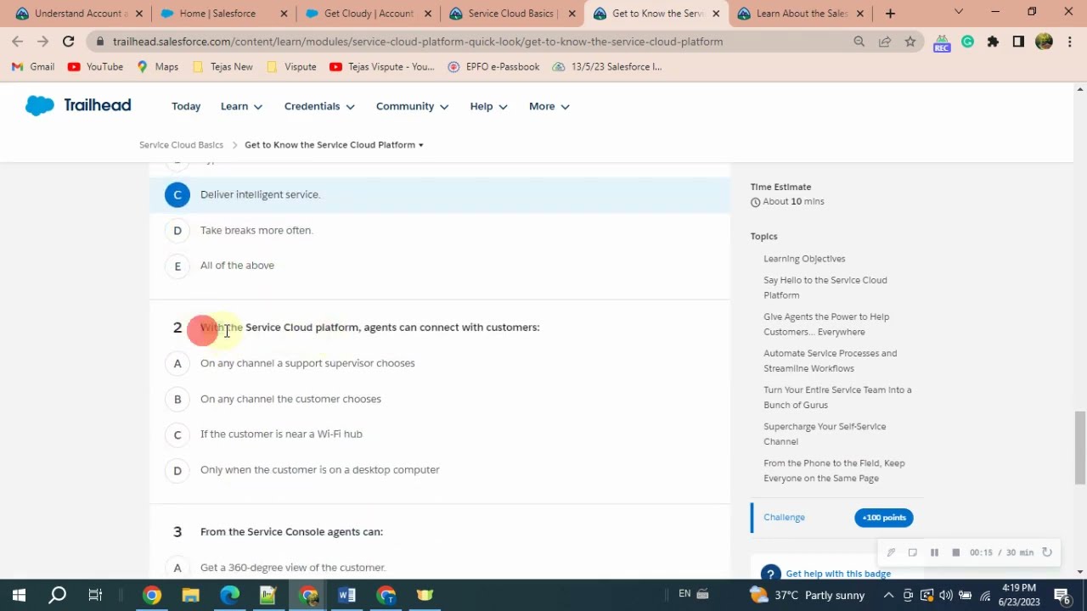This screenshot has height=611, width=1087.
Task: Go to Supercharge Your Self-Service Channel topic
Action: pyautogui.click(x=825, y=434)
